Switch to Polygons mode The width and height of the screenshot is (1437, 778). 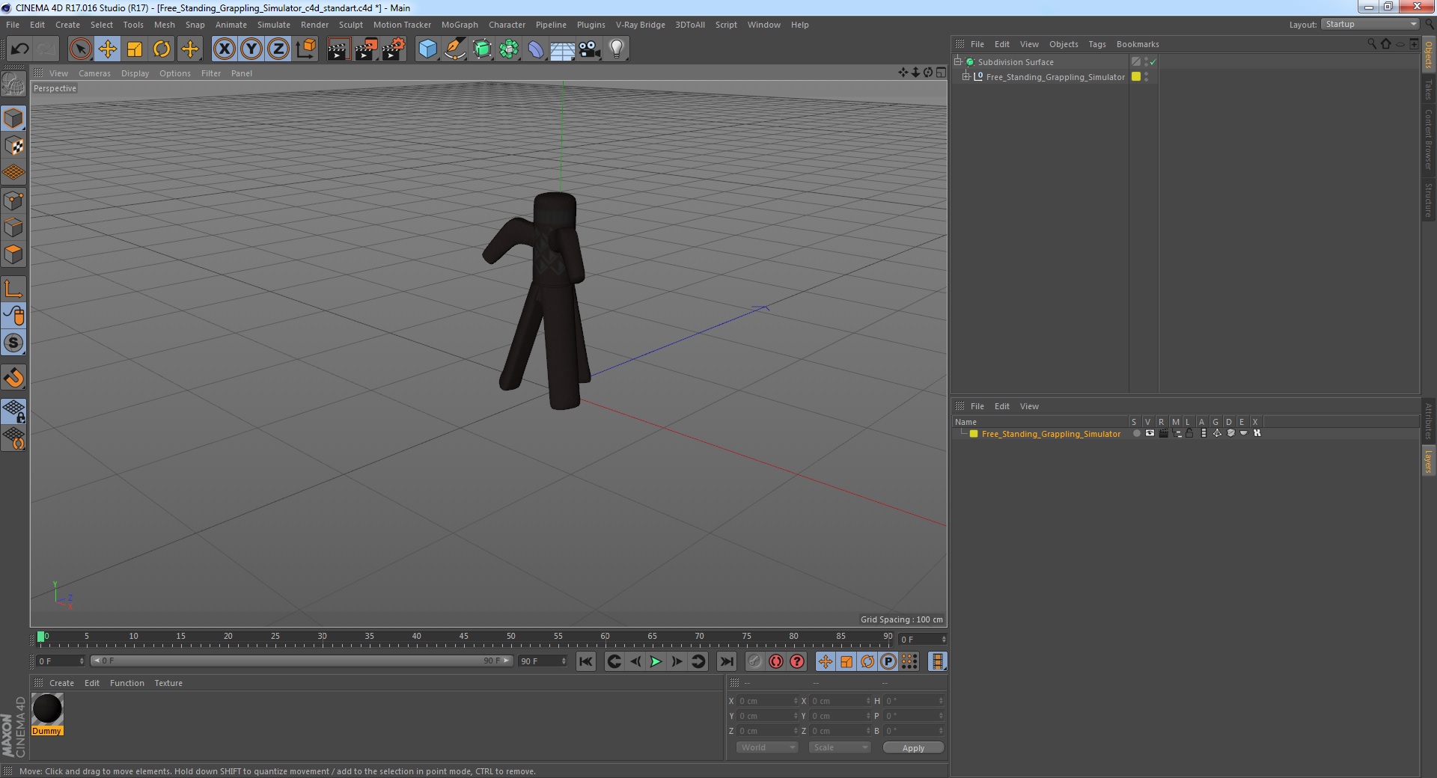pyautogui.click(x=13, y=254)
